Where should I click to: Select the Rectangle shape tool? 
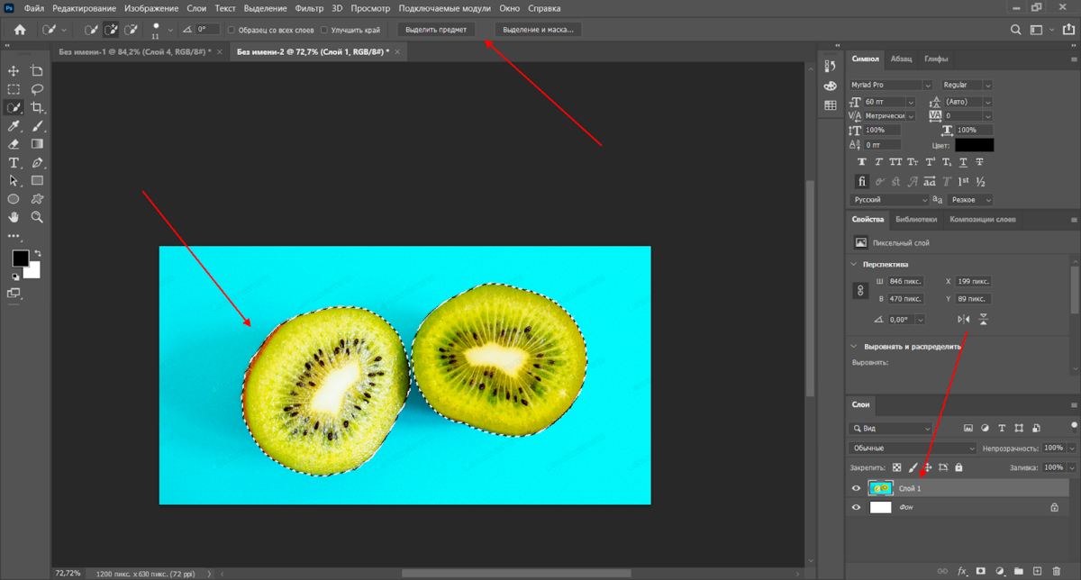pyautogui.click(x=37, y=181)
